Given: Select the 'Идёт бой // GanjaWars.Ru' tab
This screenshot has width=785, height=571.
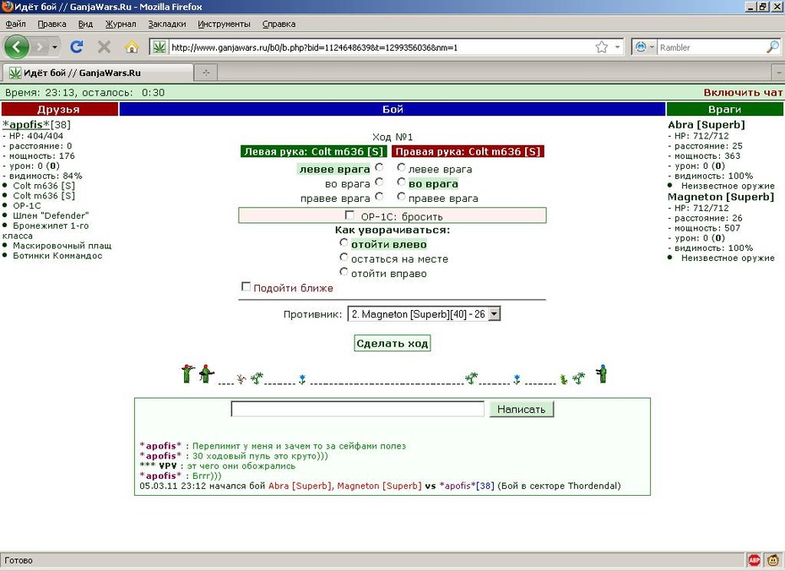Looking at the screenshot, I should [x=98, y=73].
